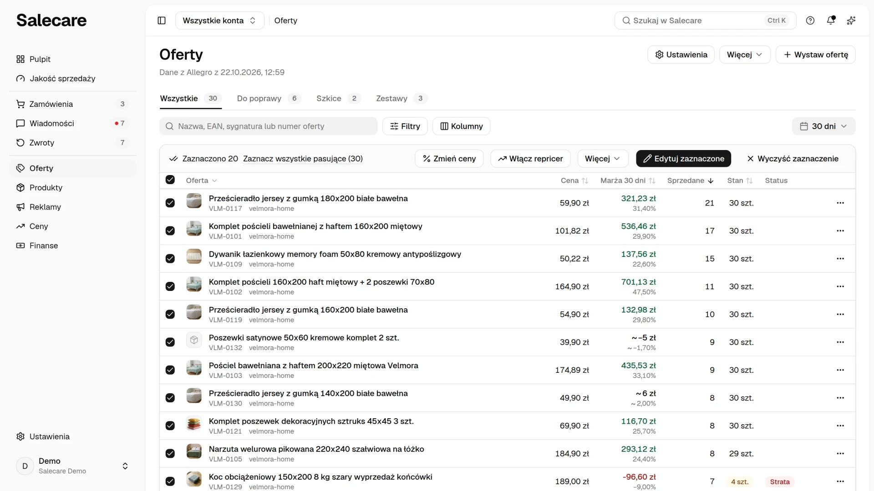Switch to the Do poprawy tab
This screenshot has height=491, width=874.
[269, 98]
